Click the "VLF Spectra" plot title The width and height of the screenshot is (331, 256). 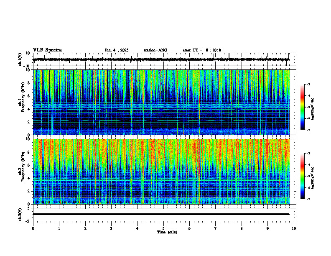[x=47, y=50]
